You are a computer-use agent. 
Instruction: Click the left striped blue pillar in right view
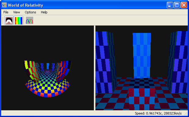point(106,62)
